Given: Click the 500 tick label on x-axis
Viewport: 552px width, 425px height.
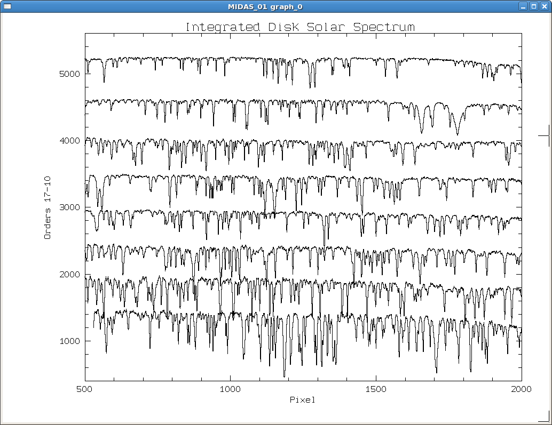Looking at the screenshot, I should (x=85, y=389).
